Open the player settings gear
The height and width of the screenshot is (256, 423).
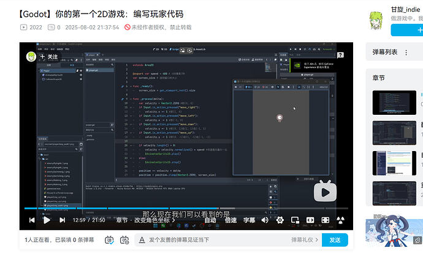pyautogui.click(x=280, y=220)
